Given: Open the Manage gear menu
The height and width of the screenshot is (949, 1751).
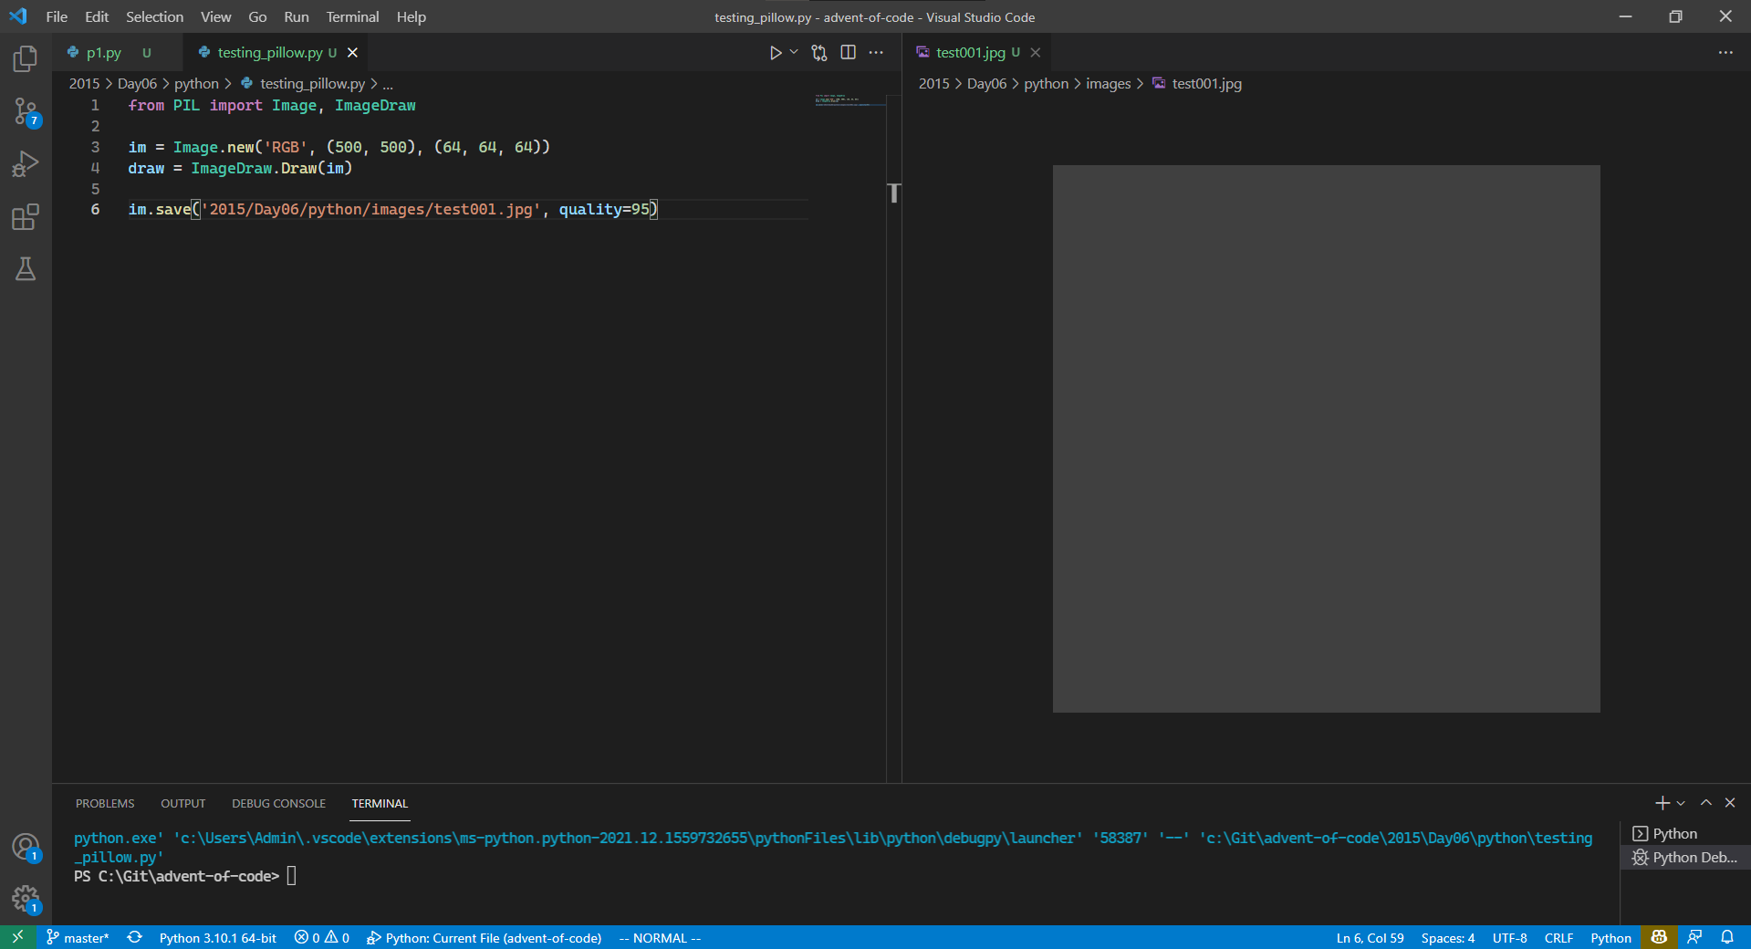Looking at the screenshot, I should coord(26,899).
